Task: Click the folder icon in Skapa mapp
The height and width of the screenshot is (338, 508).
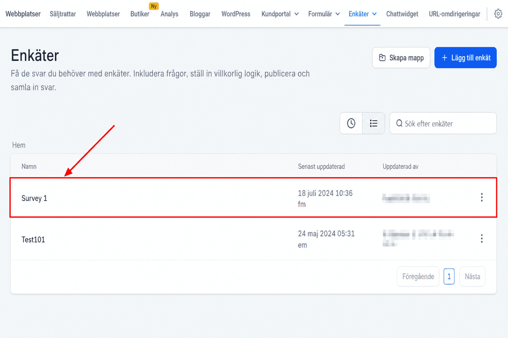Action: (x=382, y=58)
